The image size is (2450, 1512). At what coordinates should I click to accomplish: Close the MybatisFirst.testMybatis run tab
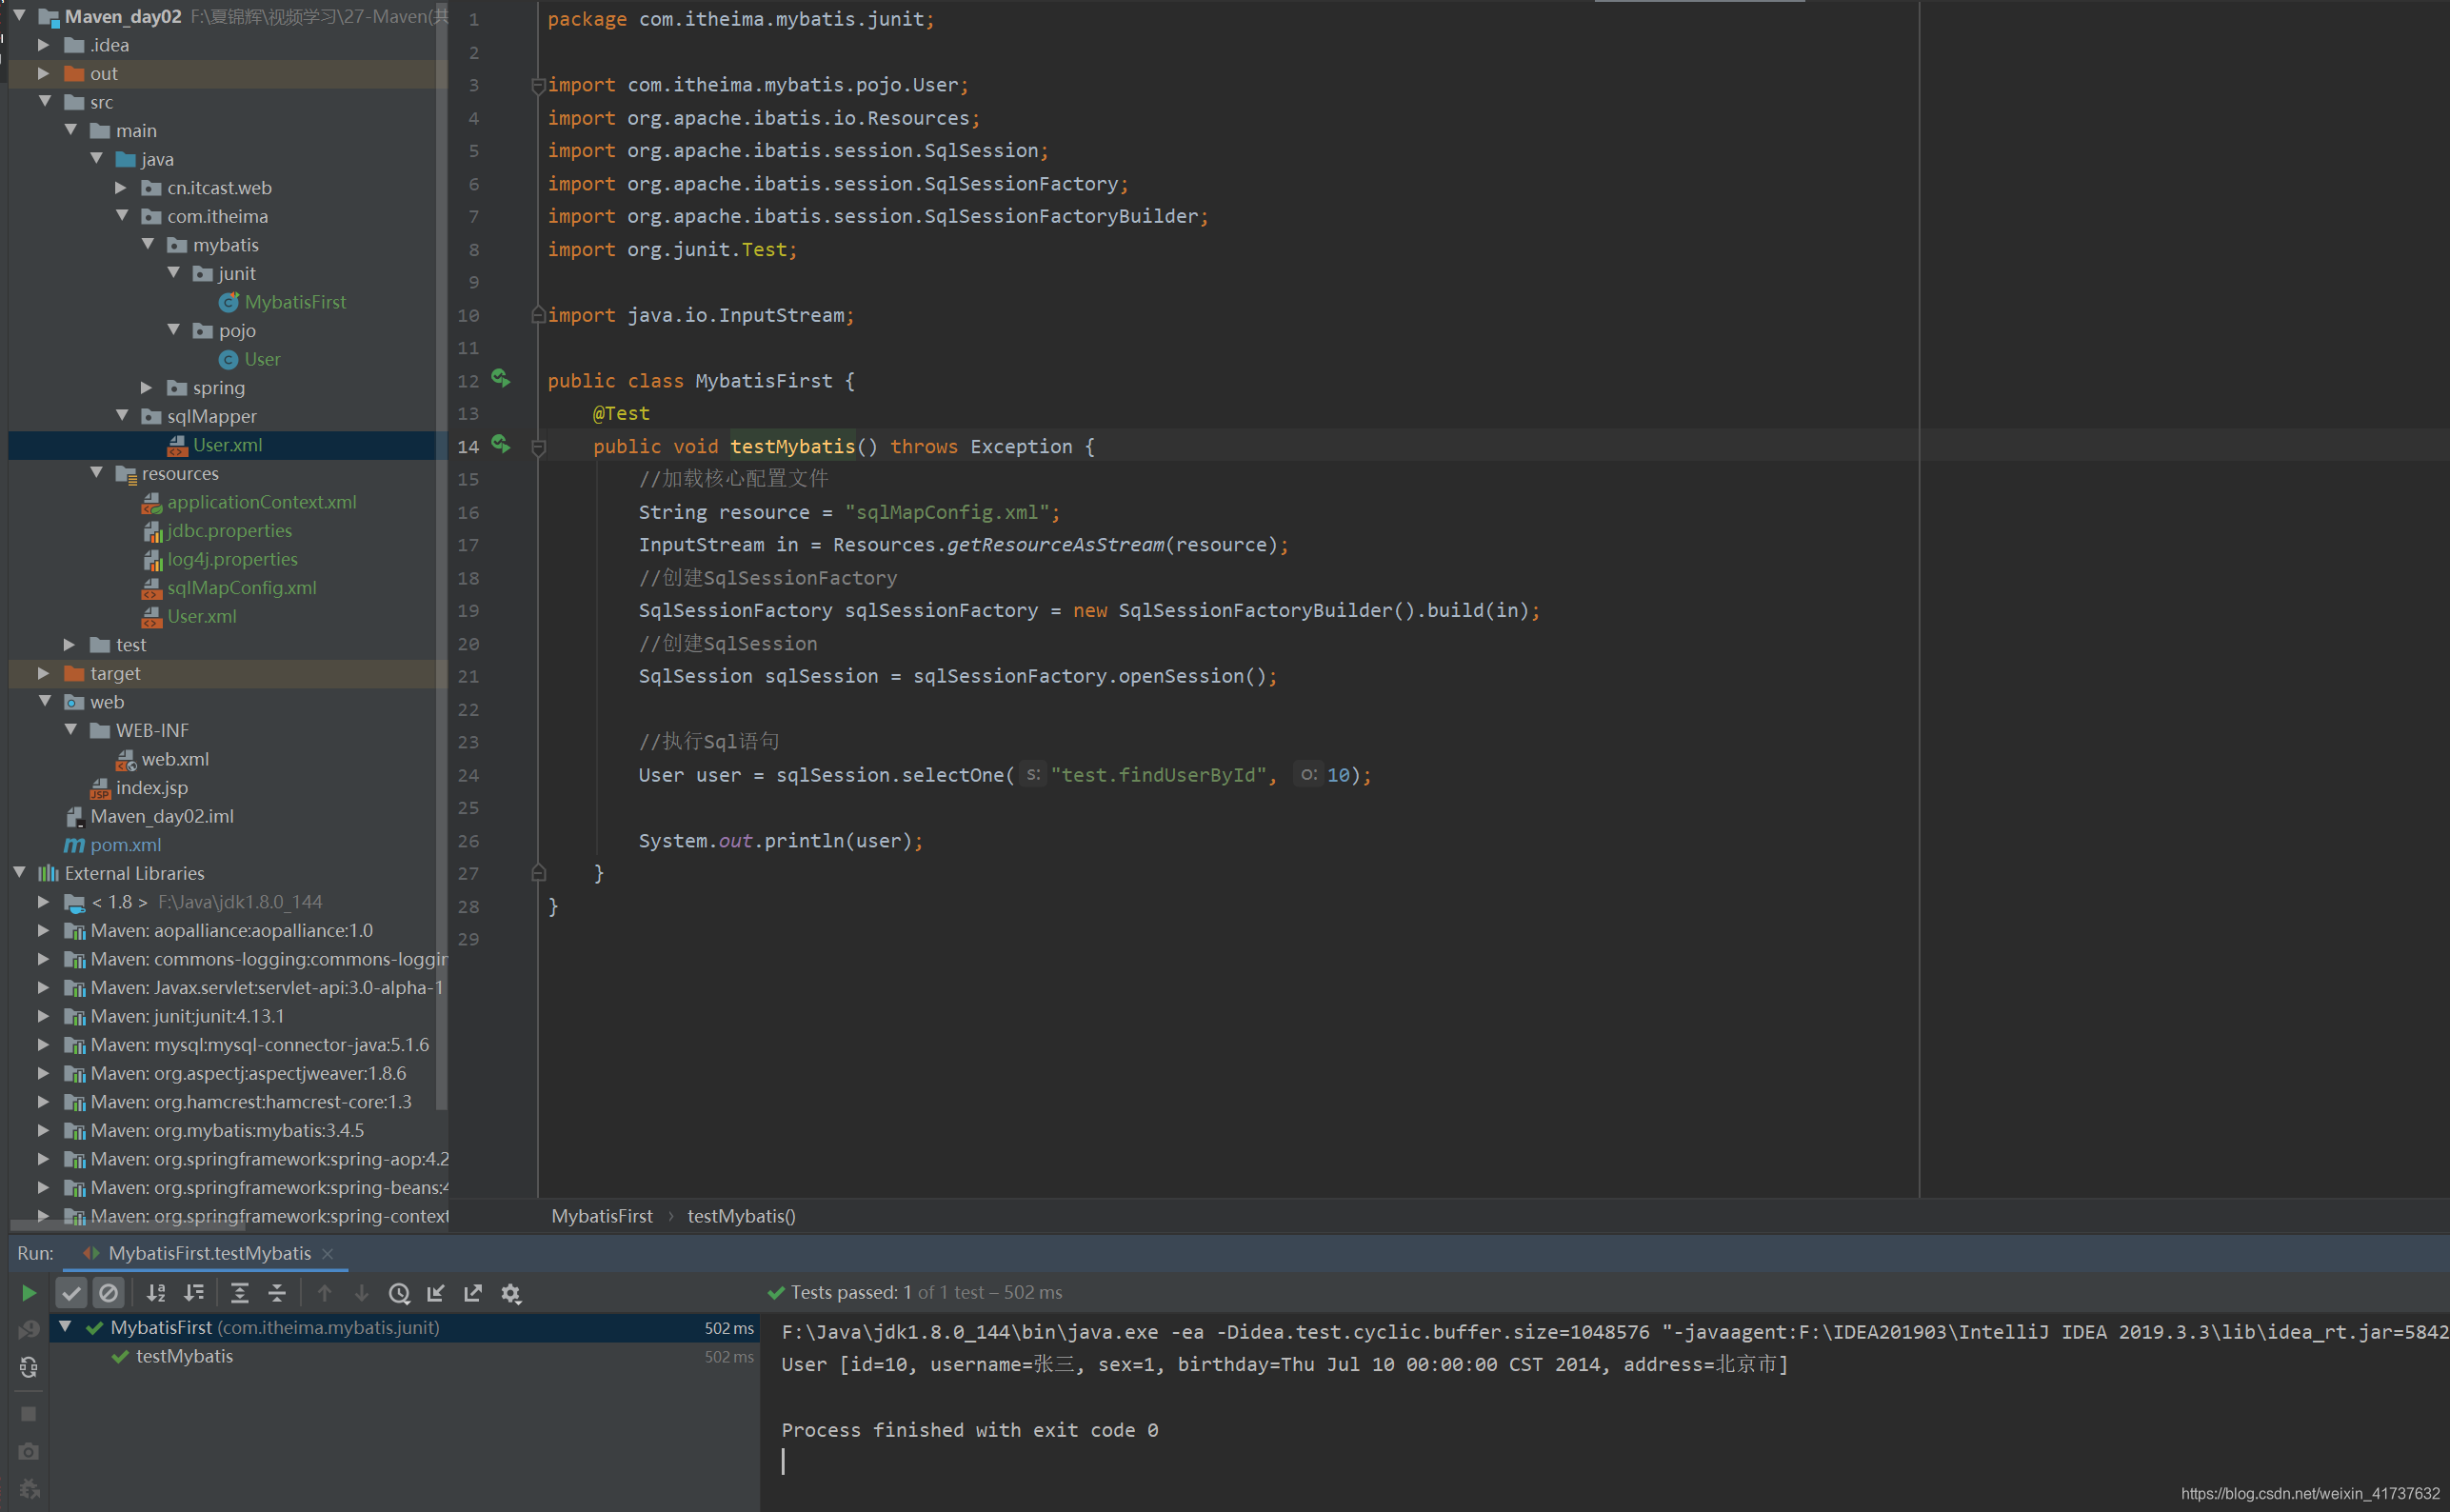click(328, 1253)
